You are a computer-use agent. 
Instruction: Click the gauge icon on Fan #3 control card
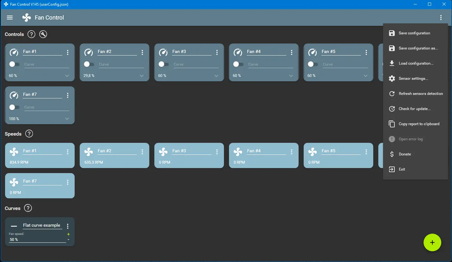(x=163, y=52)
